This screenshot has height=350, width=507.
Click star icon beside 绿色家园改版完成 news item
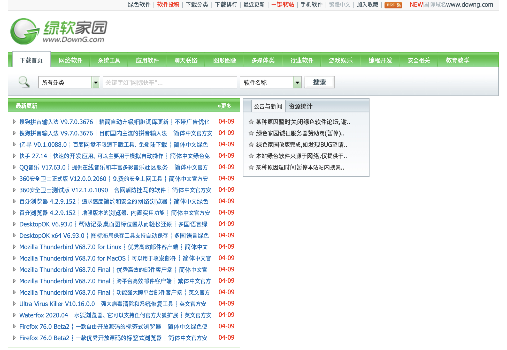251,145
